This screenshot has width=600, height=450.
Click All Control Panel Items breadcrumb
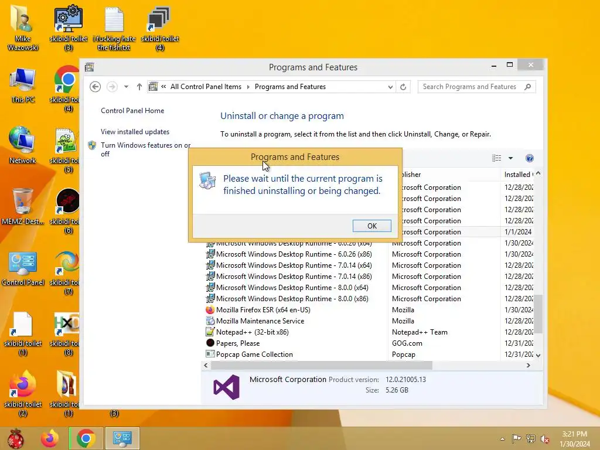tap(206, 87)
